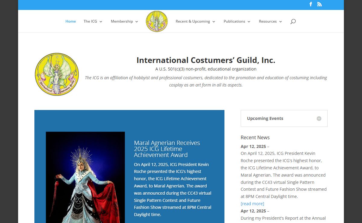Screen dimensions: 362x223
Task: Expand the Resources dropdown chevron
Action: [x=281, y=22]
